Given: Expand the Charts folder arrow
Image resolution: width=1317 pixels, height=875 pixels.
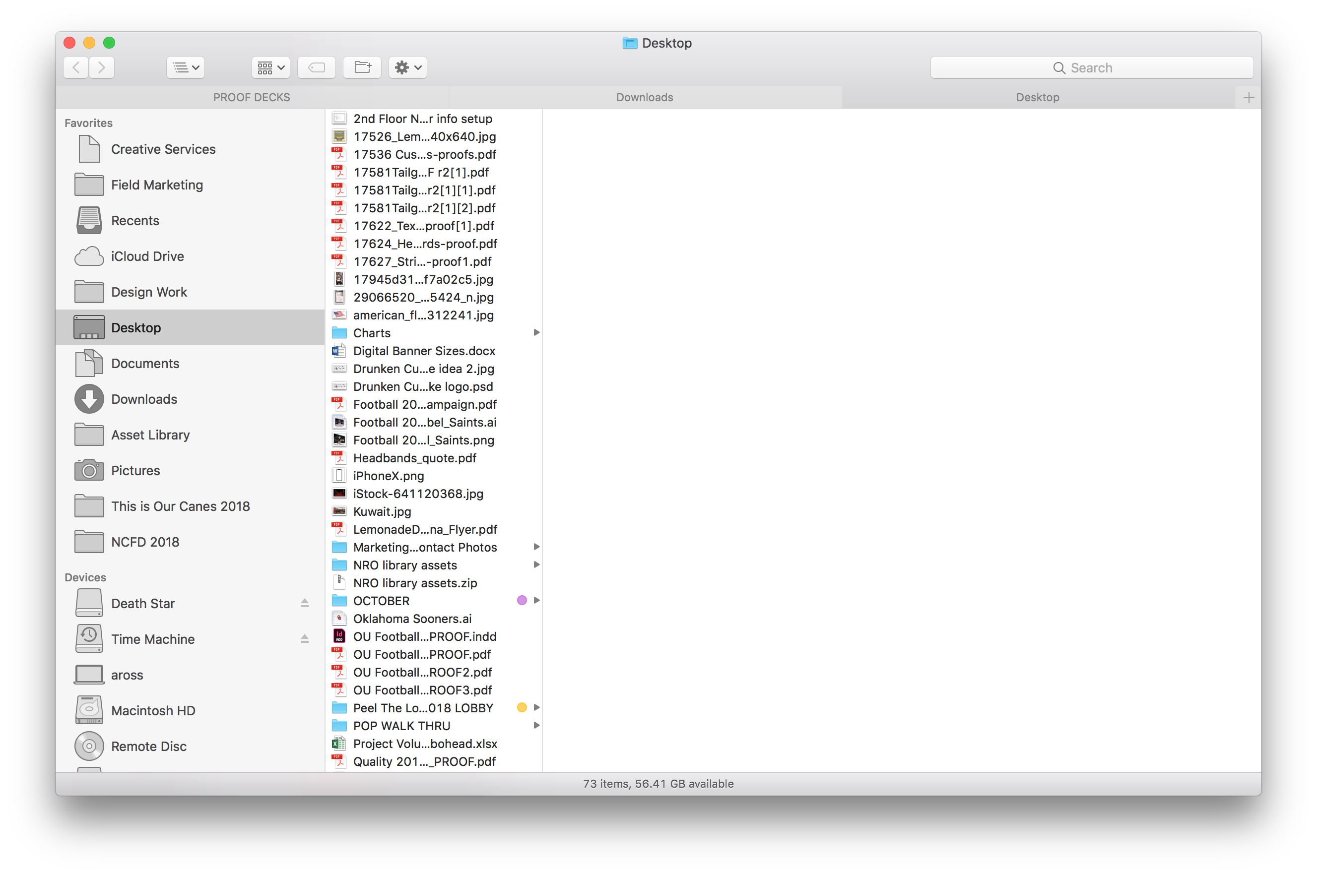Looking at the screenshot, I should point(536,332).
